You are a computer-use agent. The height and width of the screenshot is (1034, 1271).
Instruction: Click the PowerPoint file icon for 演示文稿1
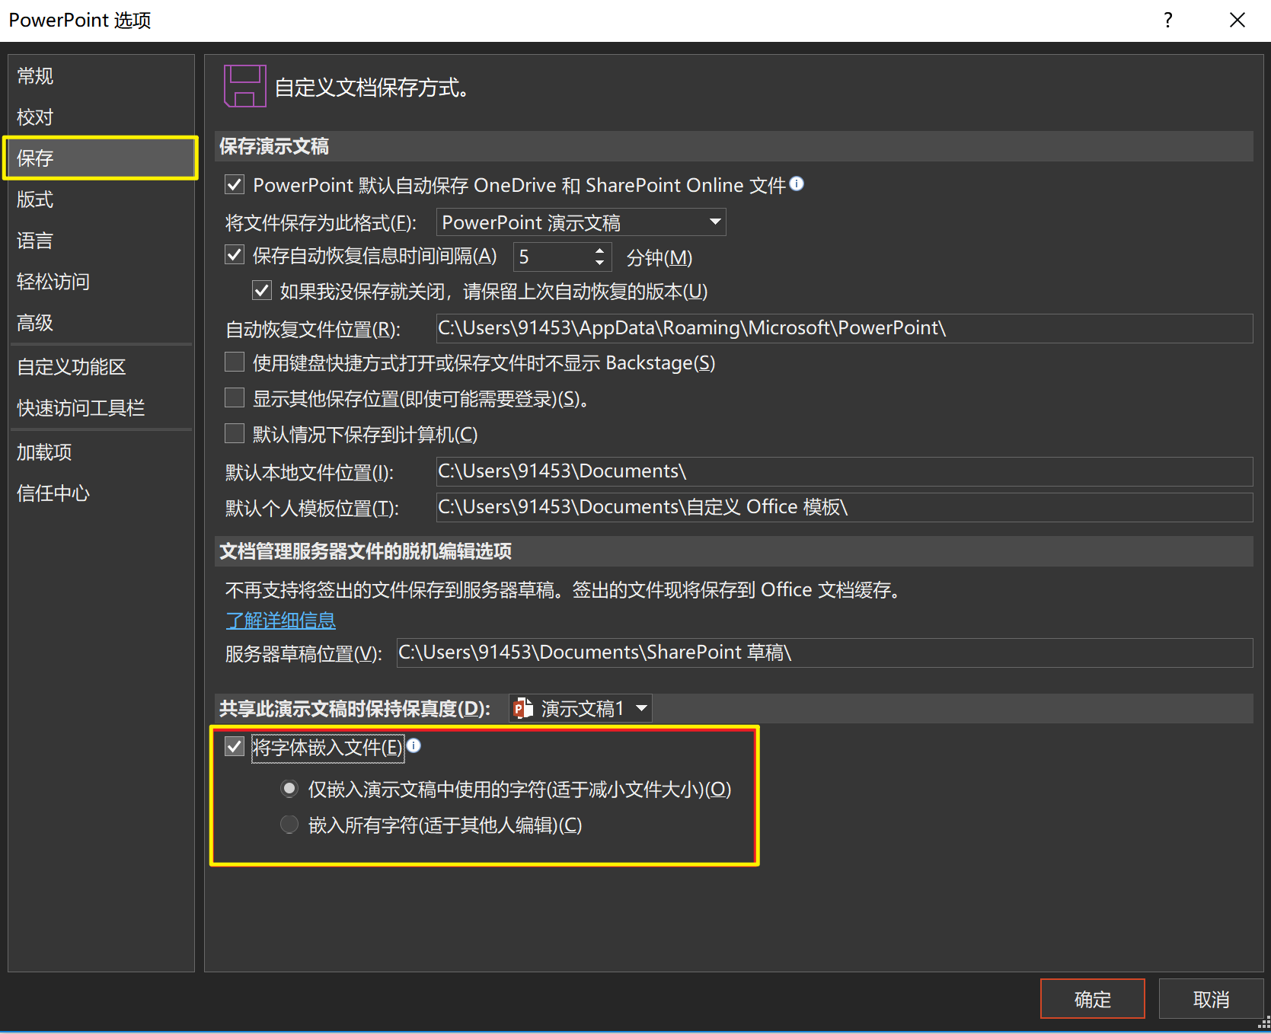(x=522, y=708)
